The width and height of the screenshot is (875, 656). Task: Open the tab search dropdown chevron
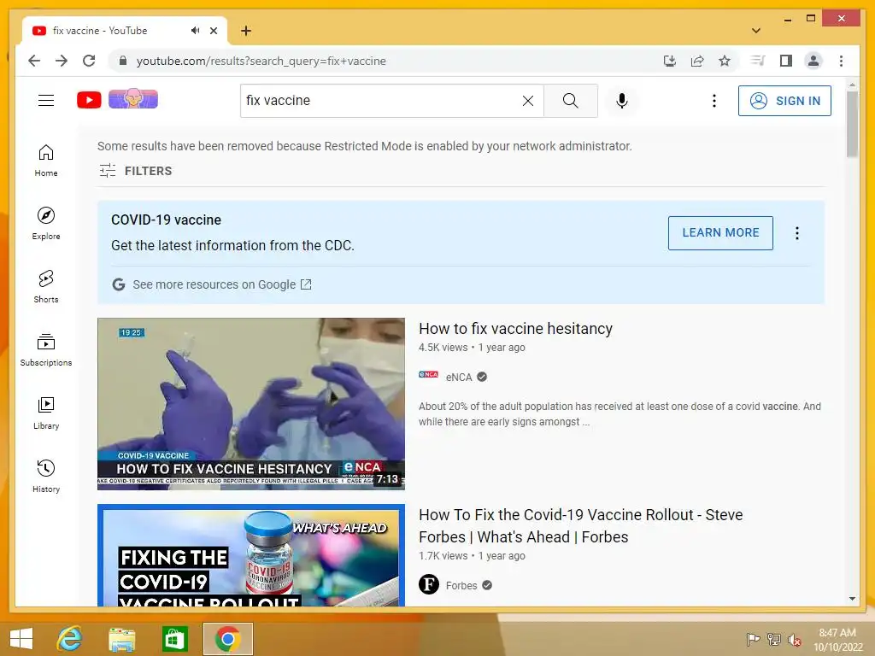click(756, 31)
